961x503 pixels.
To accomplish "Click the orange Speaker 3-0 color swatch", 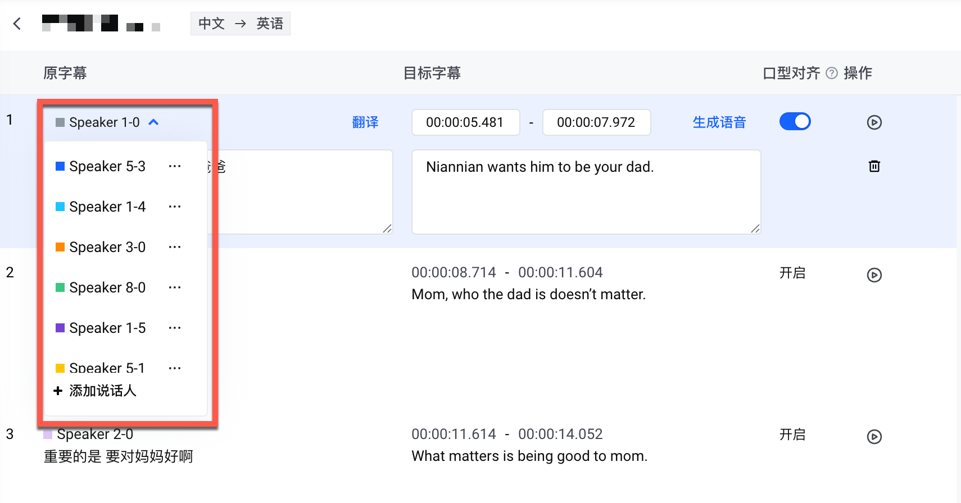I will [x=60, y=247].
